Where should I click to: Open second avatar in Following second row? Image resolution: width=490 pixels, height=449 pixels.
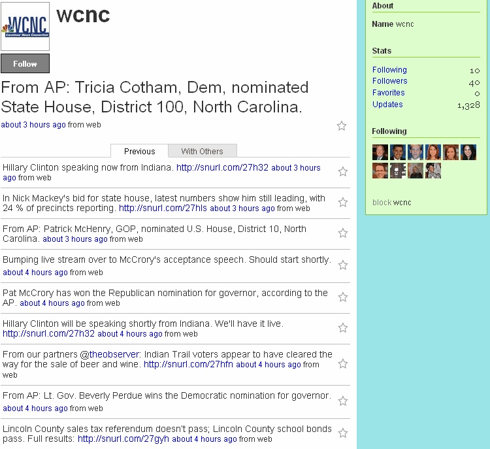[x=398, y=171]
